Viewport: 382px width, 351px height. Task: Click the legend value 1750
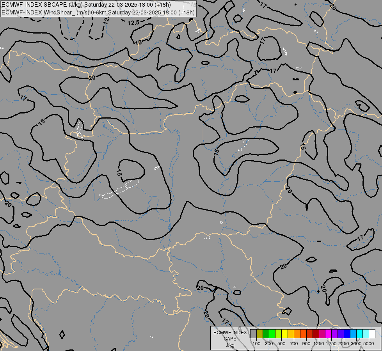click(331, 344)
